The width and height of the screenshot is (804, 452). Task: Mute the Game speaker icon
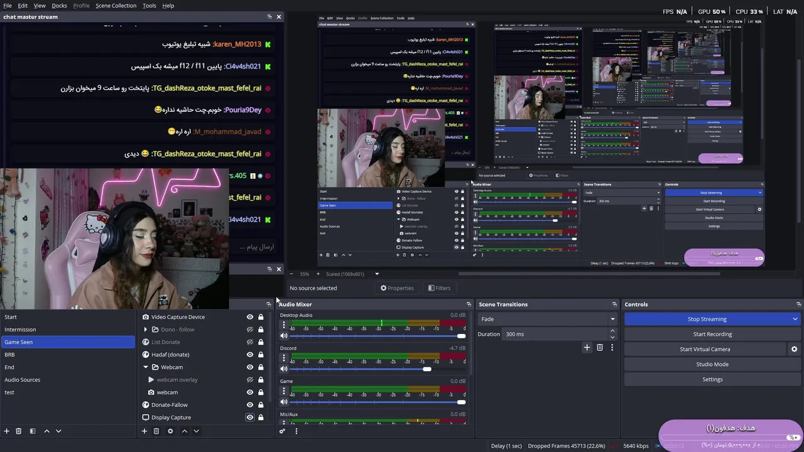(x=284, y=402)
